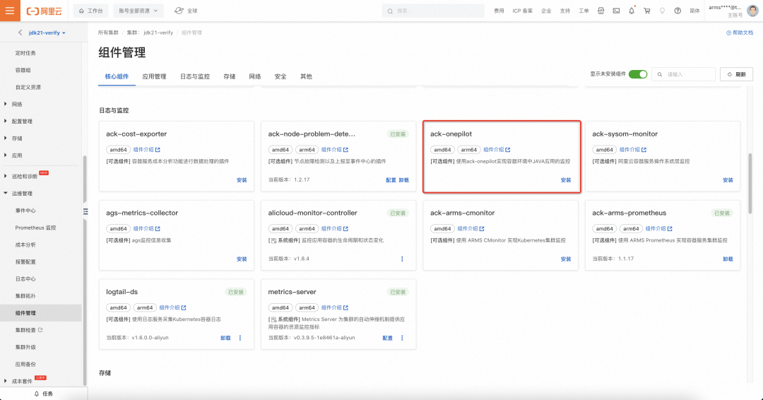
Task: Go back using the sidebar left arrow
Action: click(20, 33)
